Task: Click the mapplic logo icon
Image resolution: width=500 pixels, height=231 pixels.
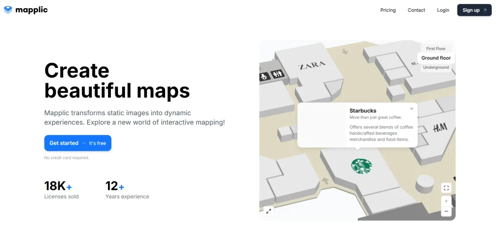Action: pos(8,10)
